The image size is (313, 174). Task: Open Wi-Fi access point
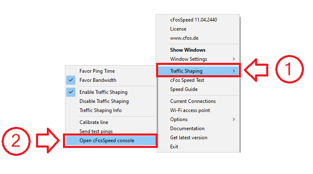click(190, 110)
